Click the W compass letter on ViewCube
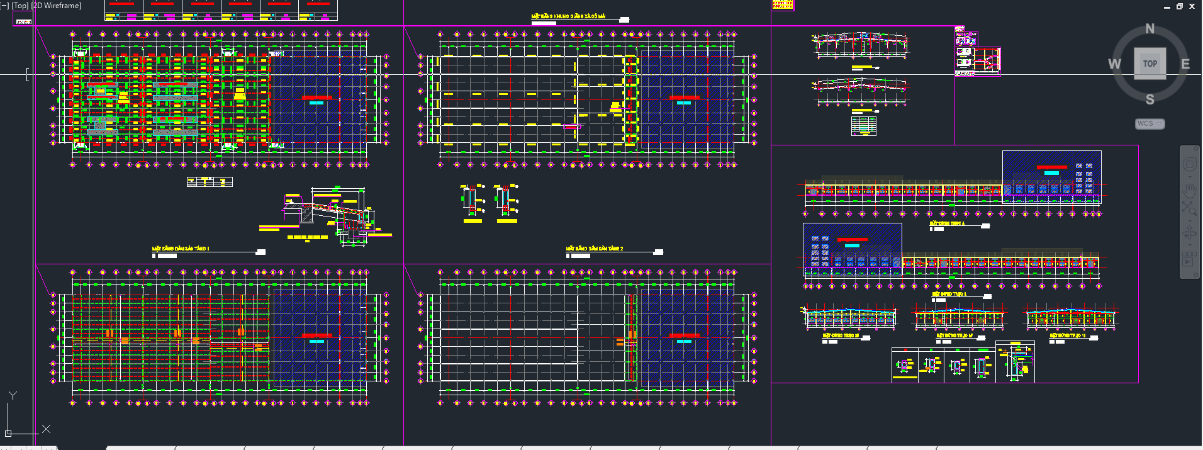The height and width of the screenshot is (450, 1203). 1114,64
